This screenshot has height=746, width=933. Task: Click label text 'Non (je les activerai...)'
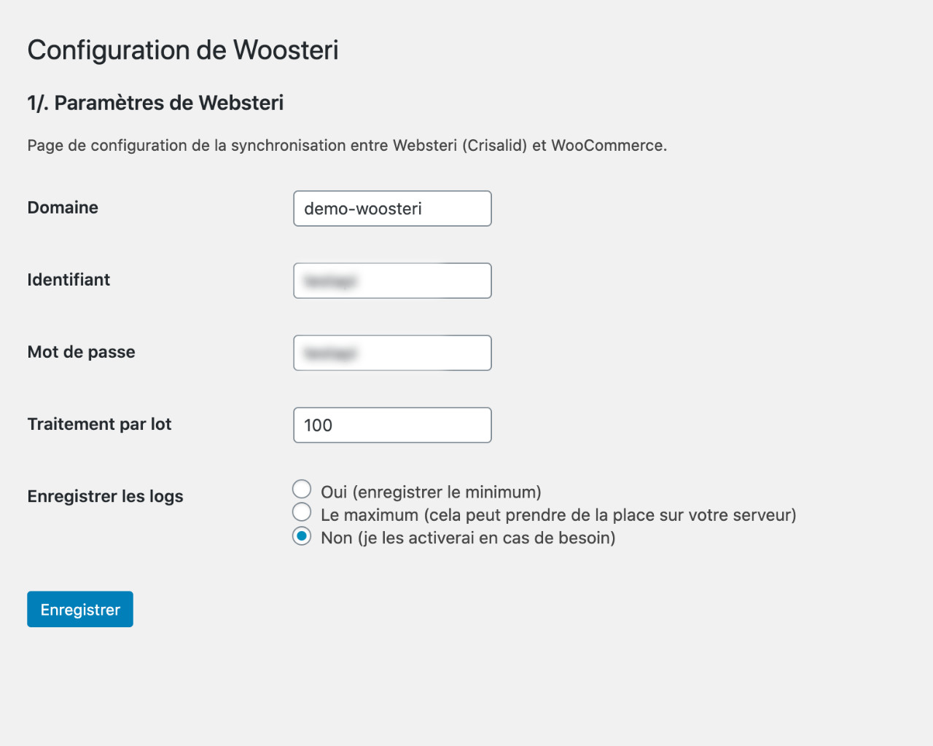click(468, 538)
